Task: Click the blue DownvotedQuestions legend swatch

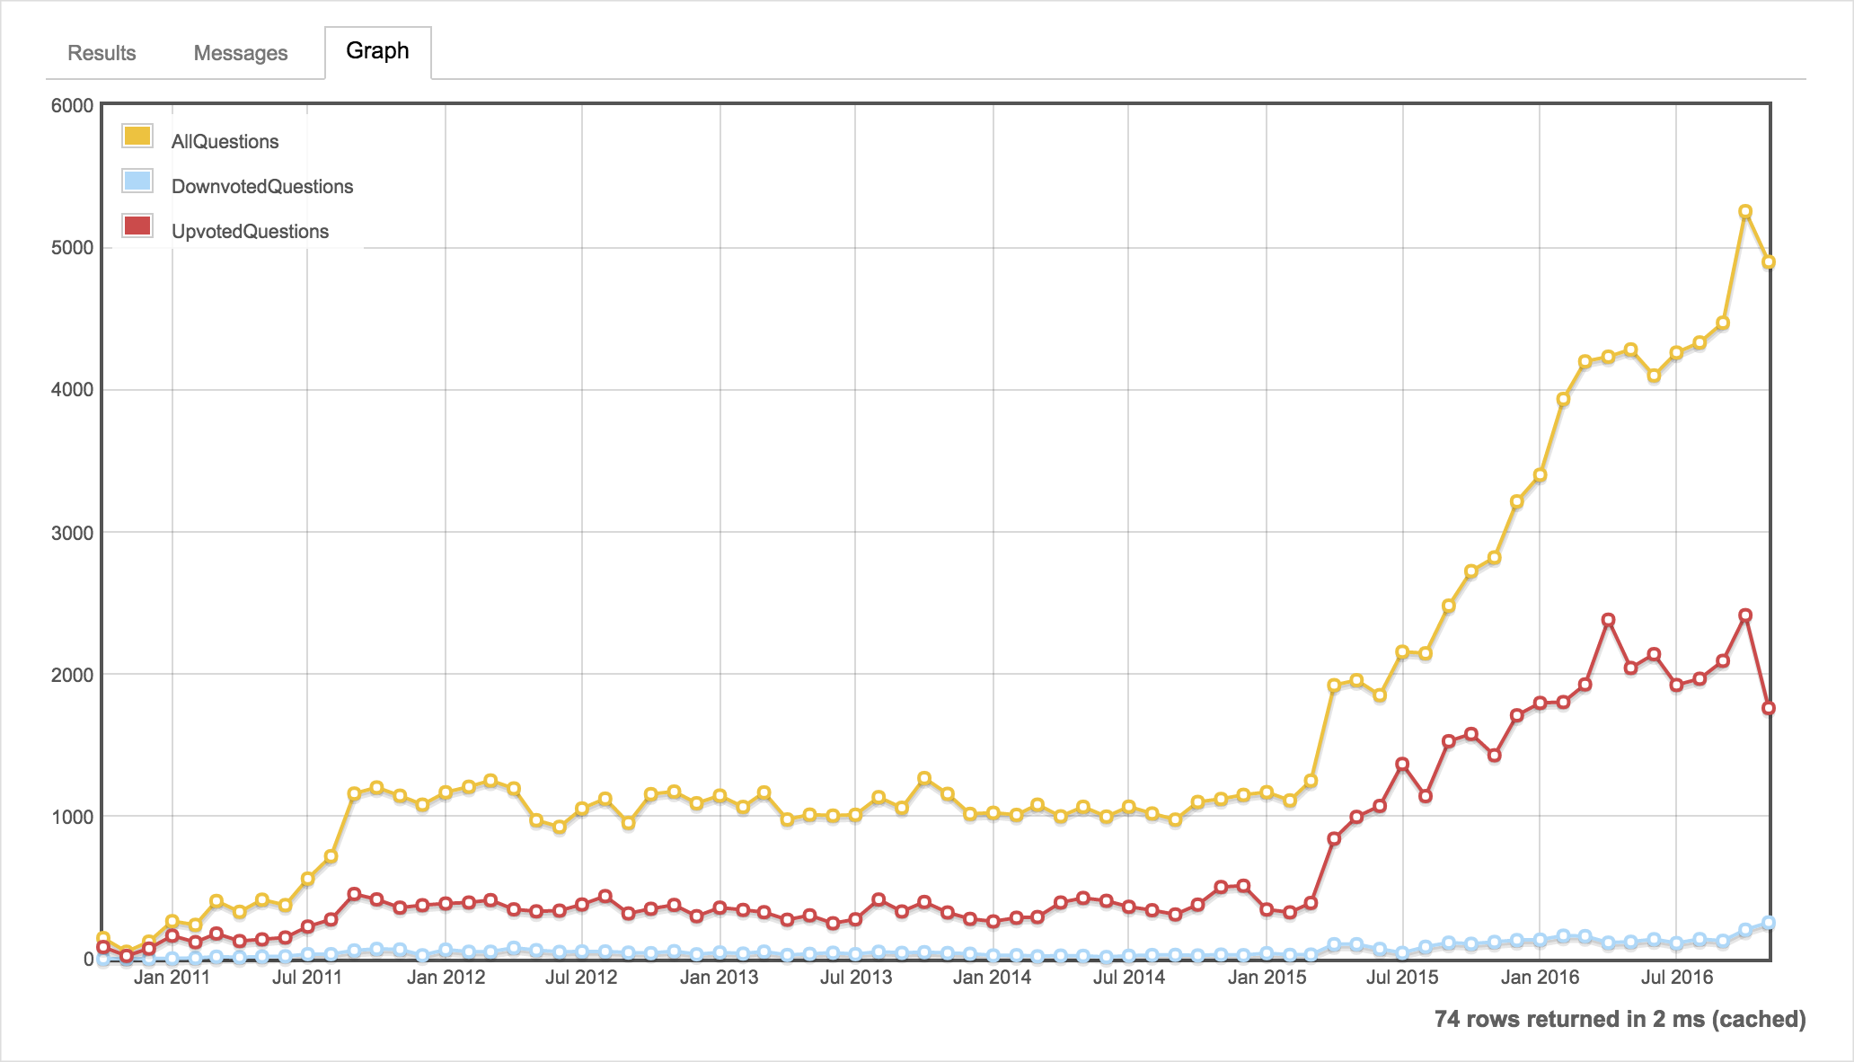Action: [137, 181]
